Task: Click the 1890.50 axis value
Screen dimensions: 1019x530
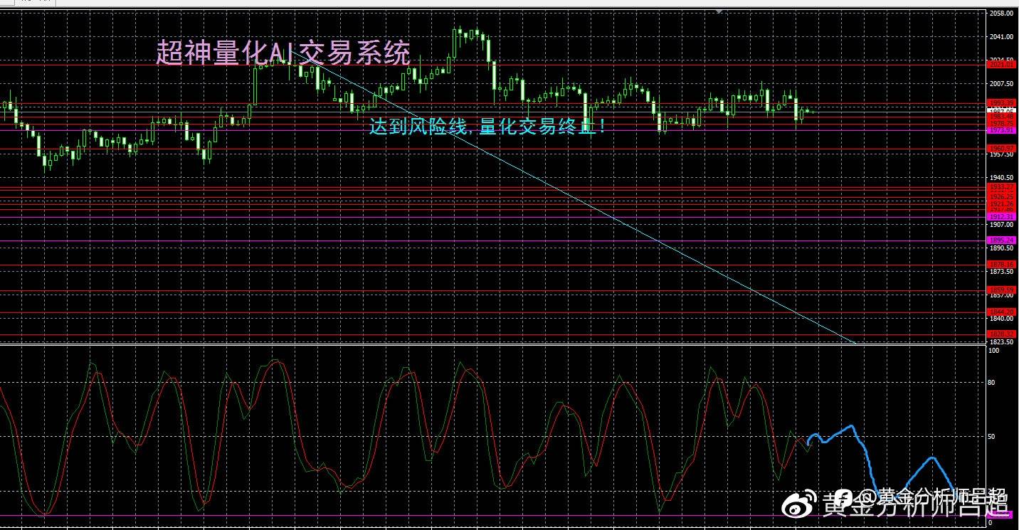Action: tap(1000, 248)
